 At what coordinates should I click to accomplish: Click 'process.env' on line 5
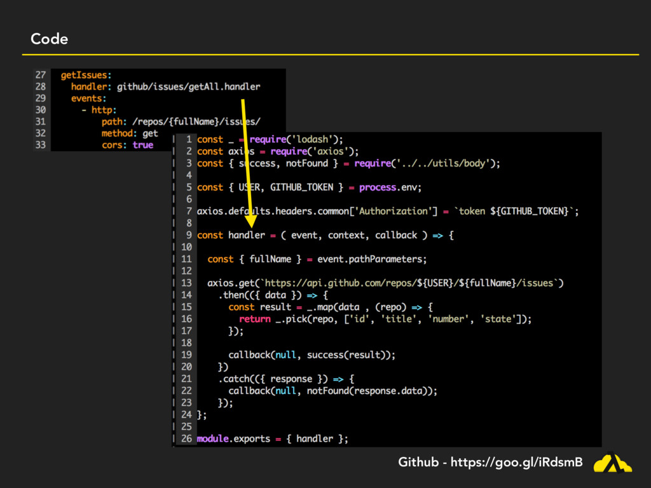pos(390,187)
